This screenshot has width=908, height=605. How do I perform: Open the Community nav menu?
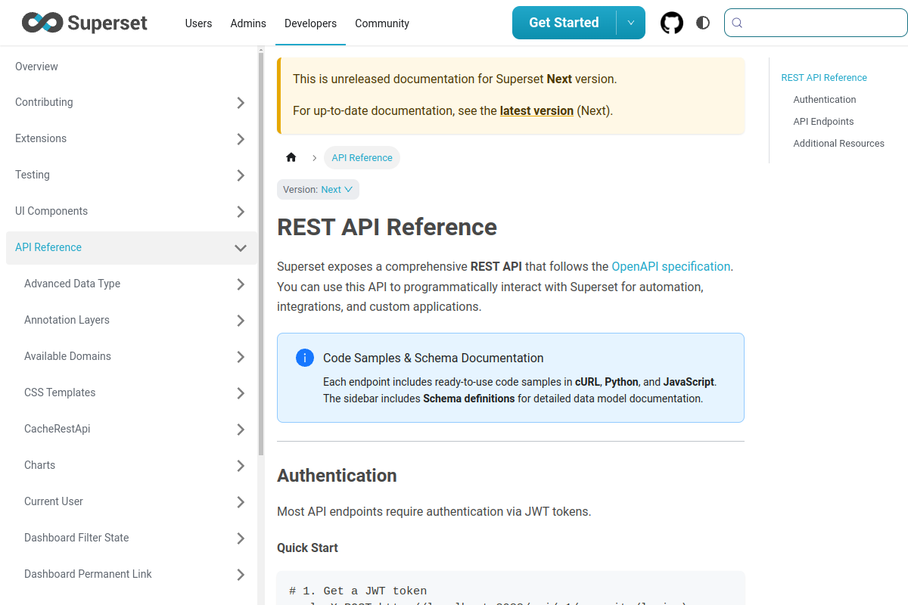pos(382,23)
